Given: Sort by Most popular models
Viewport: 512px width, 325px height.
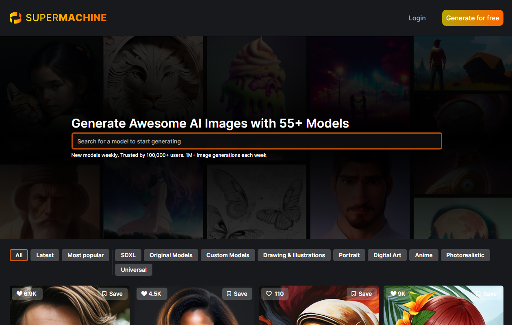Looking at the screenshot, I should (85, 255).
